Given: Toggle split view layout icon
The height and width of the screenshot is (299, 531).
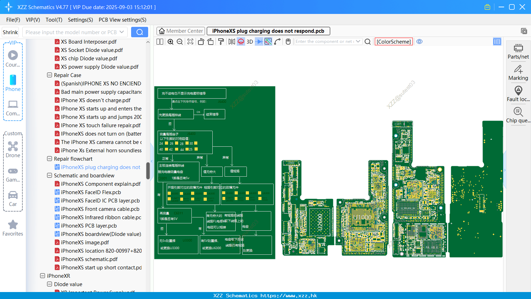Looking at the screenshot, I should click(160, 41).
